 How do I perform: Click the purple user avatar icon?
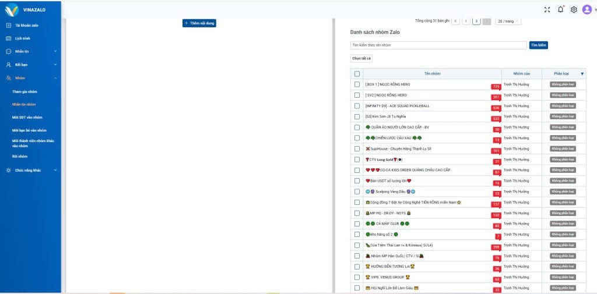pos(587,9)
